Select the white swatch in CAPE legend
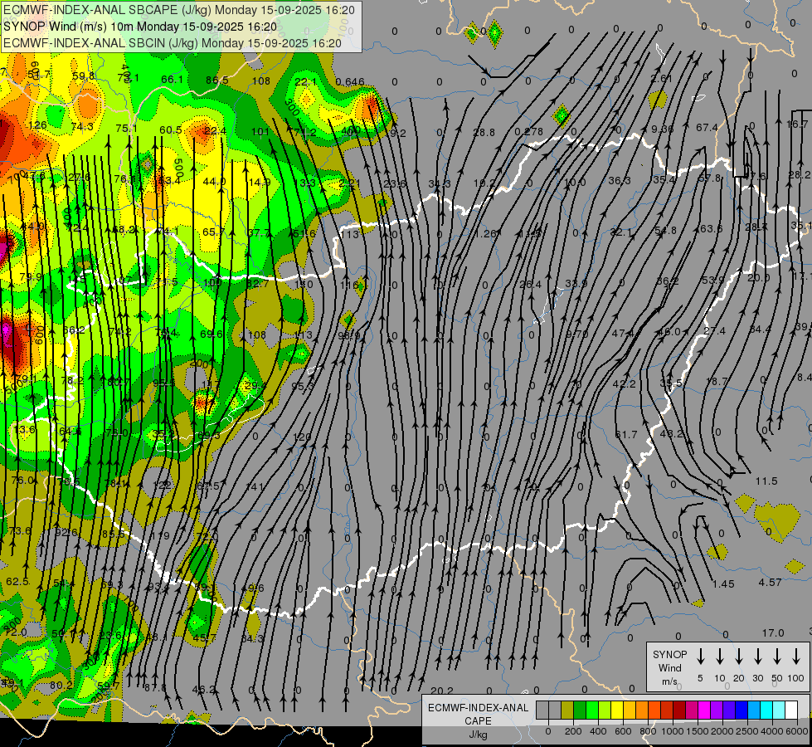The image size is (812, 747). pos(790,710)
